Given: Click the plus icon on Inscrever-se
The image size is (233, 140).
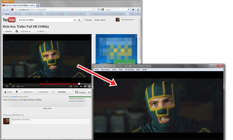Looking at the screenshot, I should tap(17, 31).
